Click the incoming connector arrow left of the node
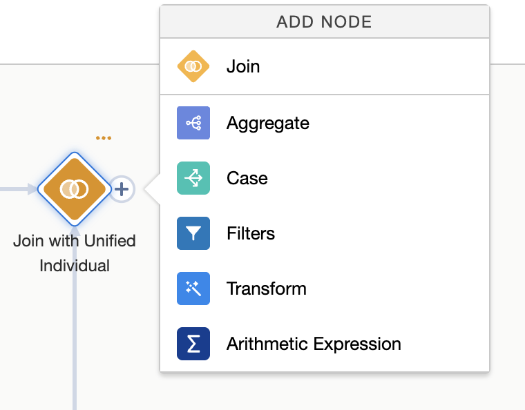 pyautogui.click(x=18, y=188)
